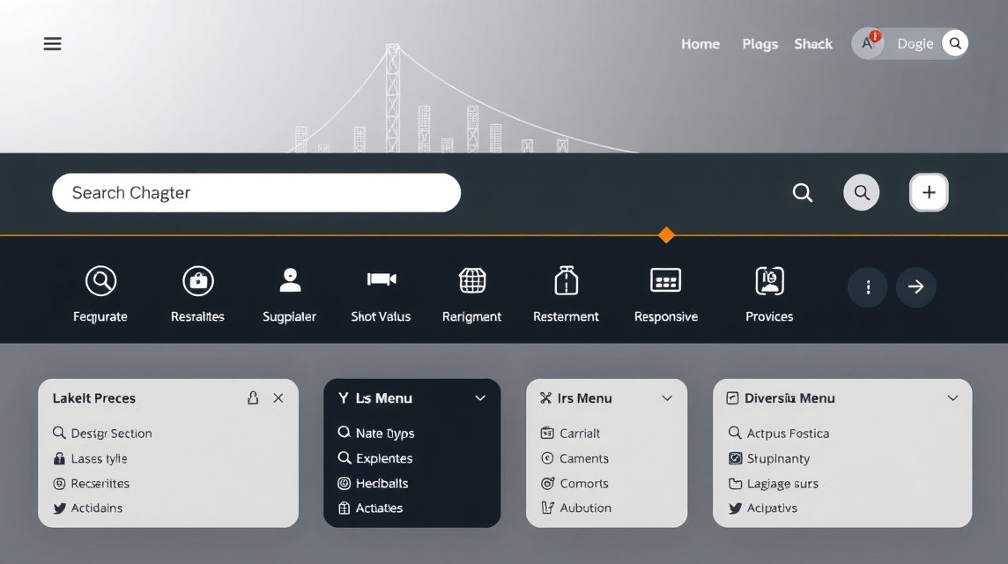Select the Resterment bottle icon

tap(566, 280)
